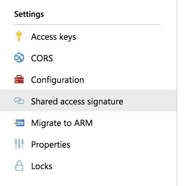
Task: Click the blue padlock Locks icon
Action: [19, 165]
